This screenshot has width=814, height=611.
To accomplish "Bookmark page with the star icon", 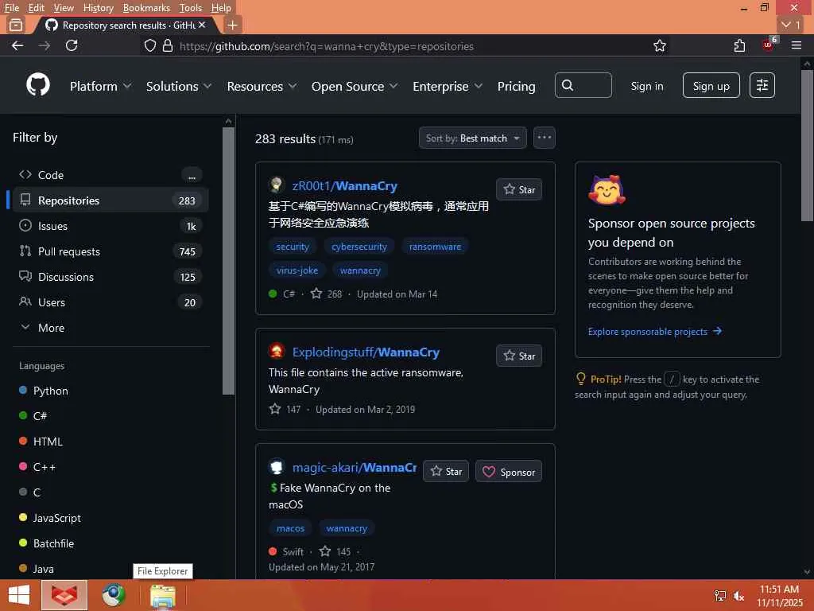I will [x=660, y=45].
